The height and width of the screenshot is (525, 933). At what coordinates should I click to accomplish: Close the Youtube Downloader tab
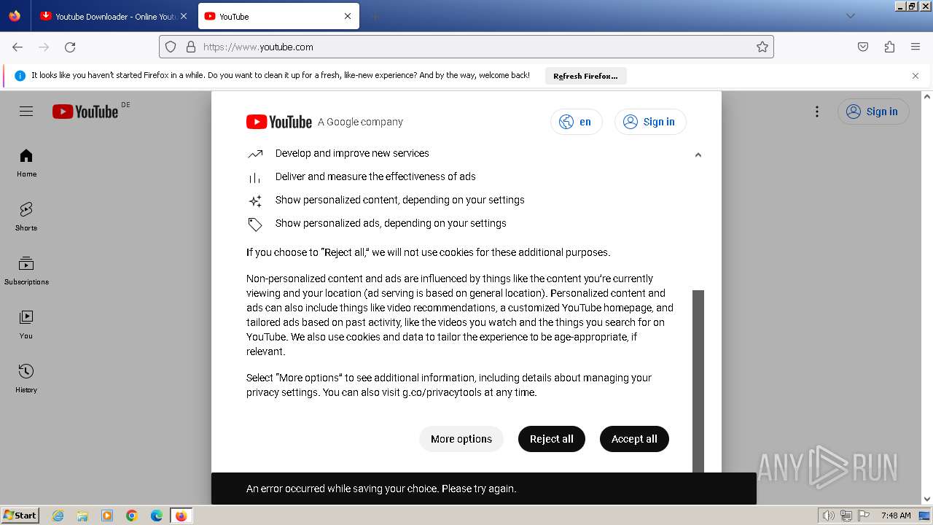(184, 16)
